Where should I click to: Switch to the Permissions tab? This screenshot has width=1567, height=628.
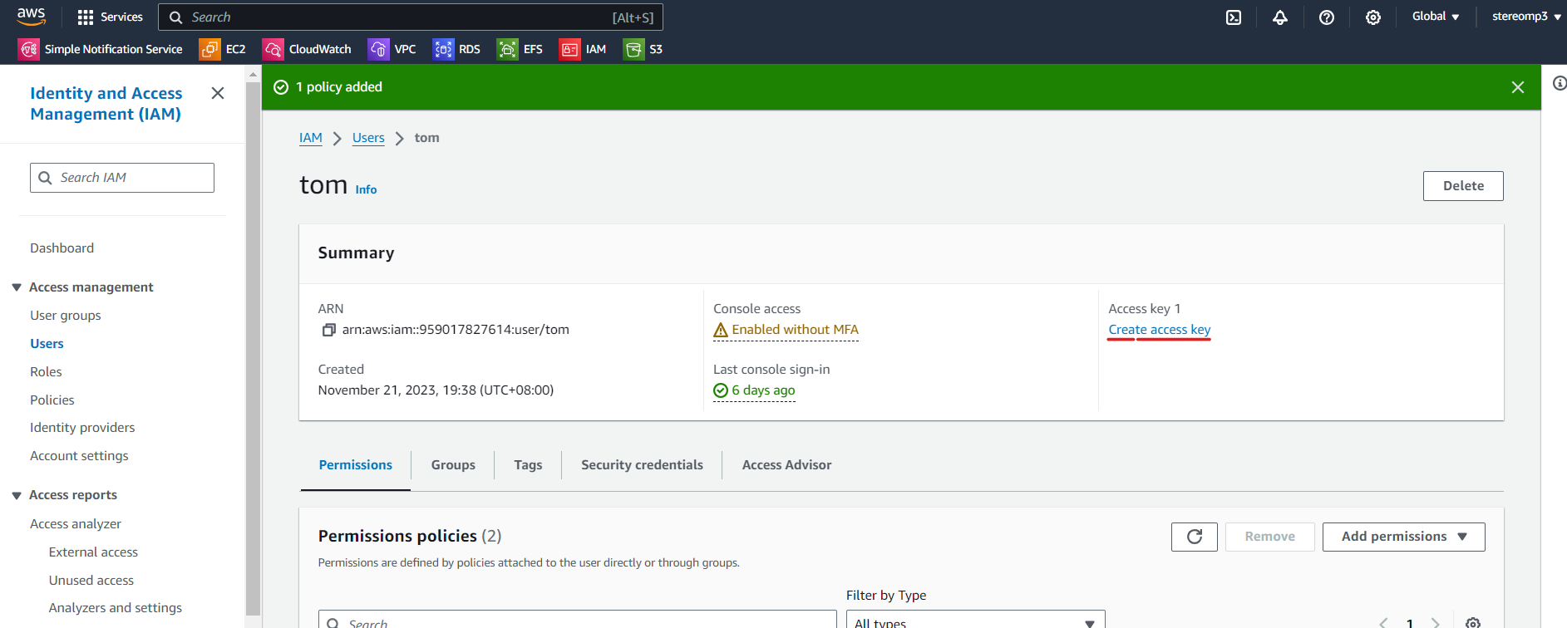click(x=356, y=465)
